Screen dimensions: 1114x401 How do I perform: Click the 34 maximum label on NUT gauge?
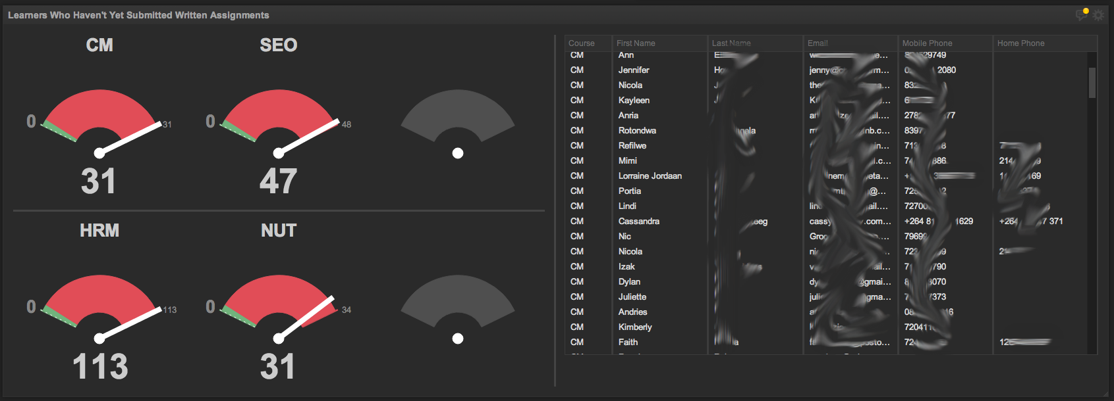(x=347, y=310)
